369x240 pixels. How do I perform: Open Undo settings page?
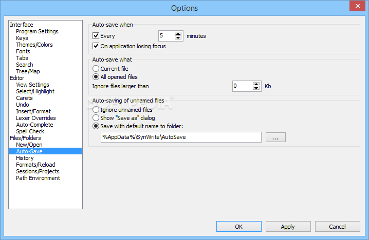pos(23,105)
